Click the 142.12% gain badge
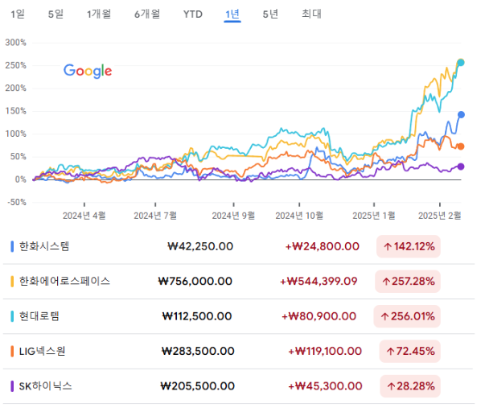485x412 pixels. point(409,247)
